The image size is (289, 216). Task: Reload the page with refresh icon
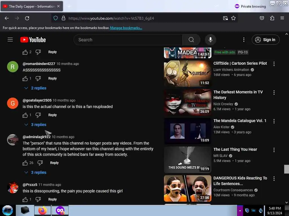[27, 18]
